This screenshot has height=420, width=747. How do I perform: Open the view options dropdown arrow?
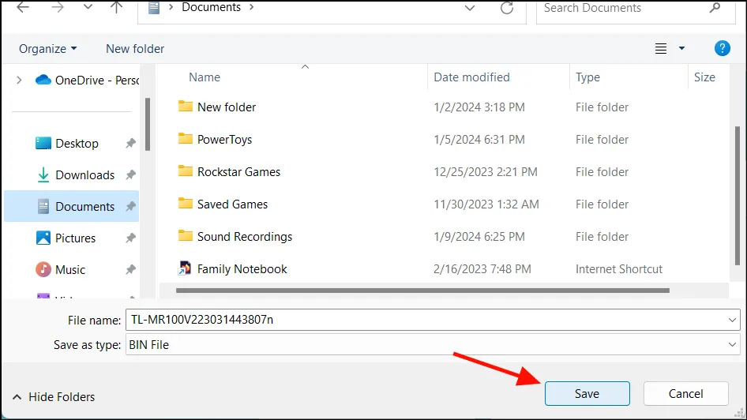[x=681, y=49]
